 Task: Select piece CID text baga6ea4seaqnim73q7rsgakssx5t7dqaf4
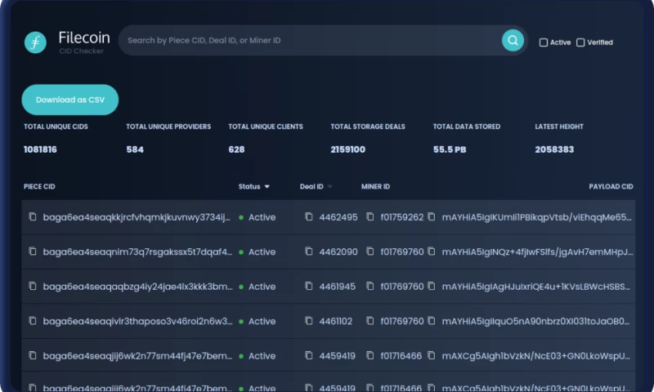[x=137, y=252]
